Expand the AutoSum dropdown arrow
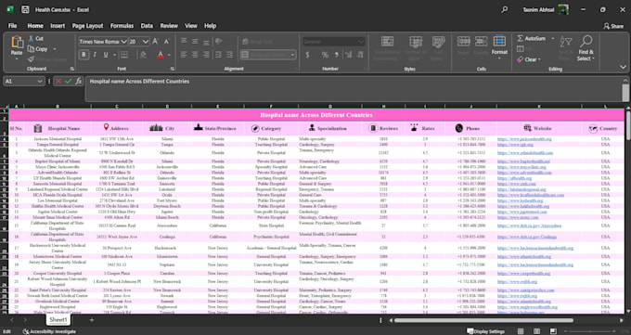This screenshot has height=335, width=631. coord(552,38)
